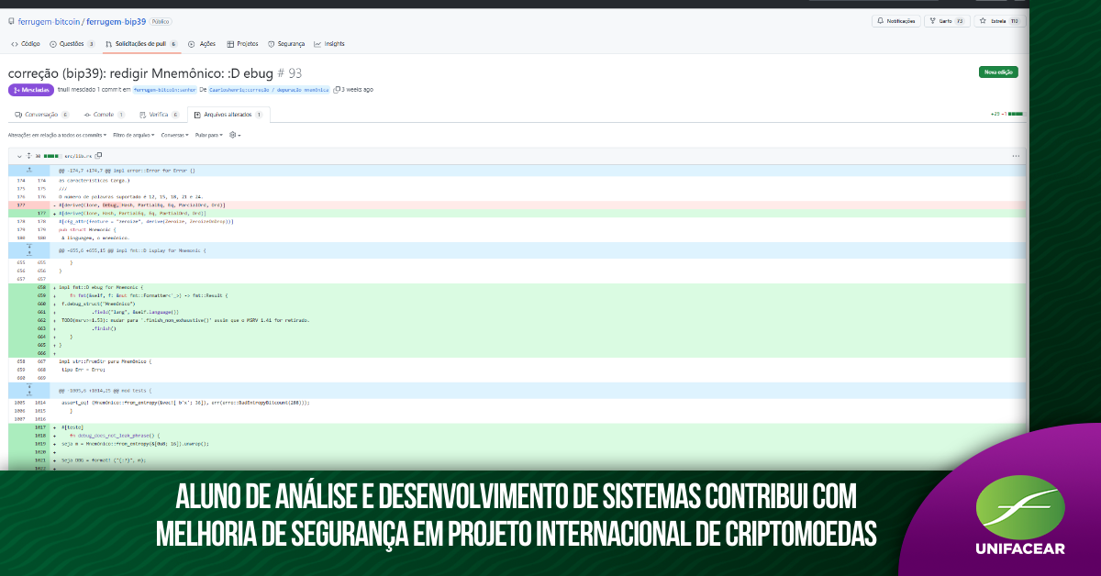Click the copy branch name icon near '3 weeks ago'
The image size is (1101, 576).
pyautogui.click(x=337, y=90)
